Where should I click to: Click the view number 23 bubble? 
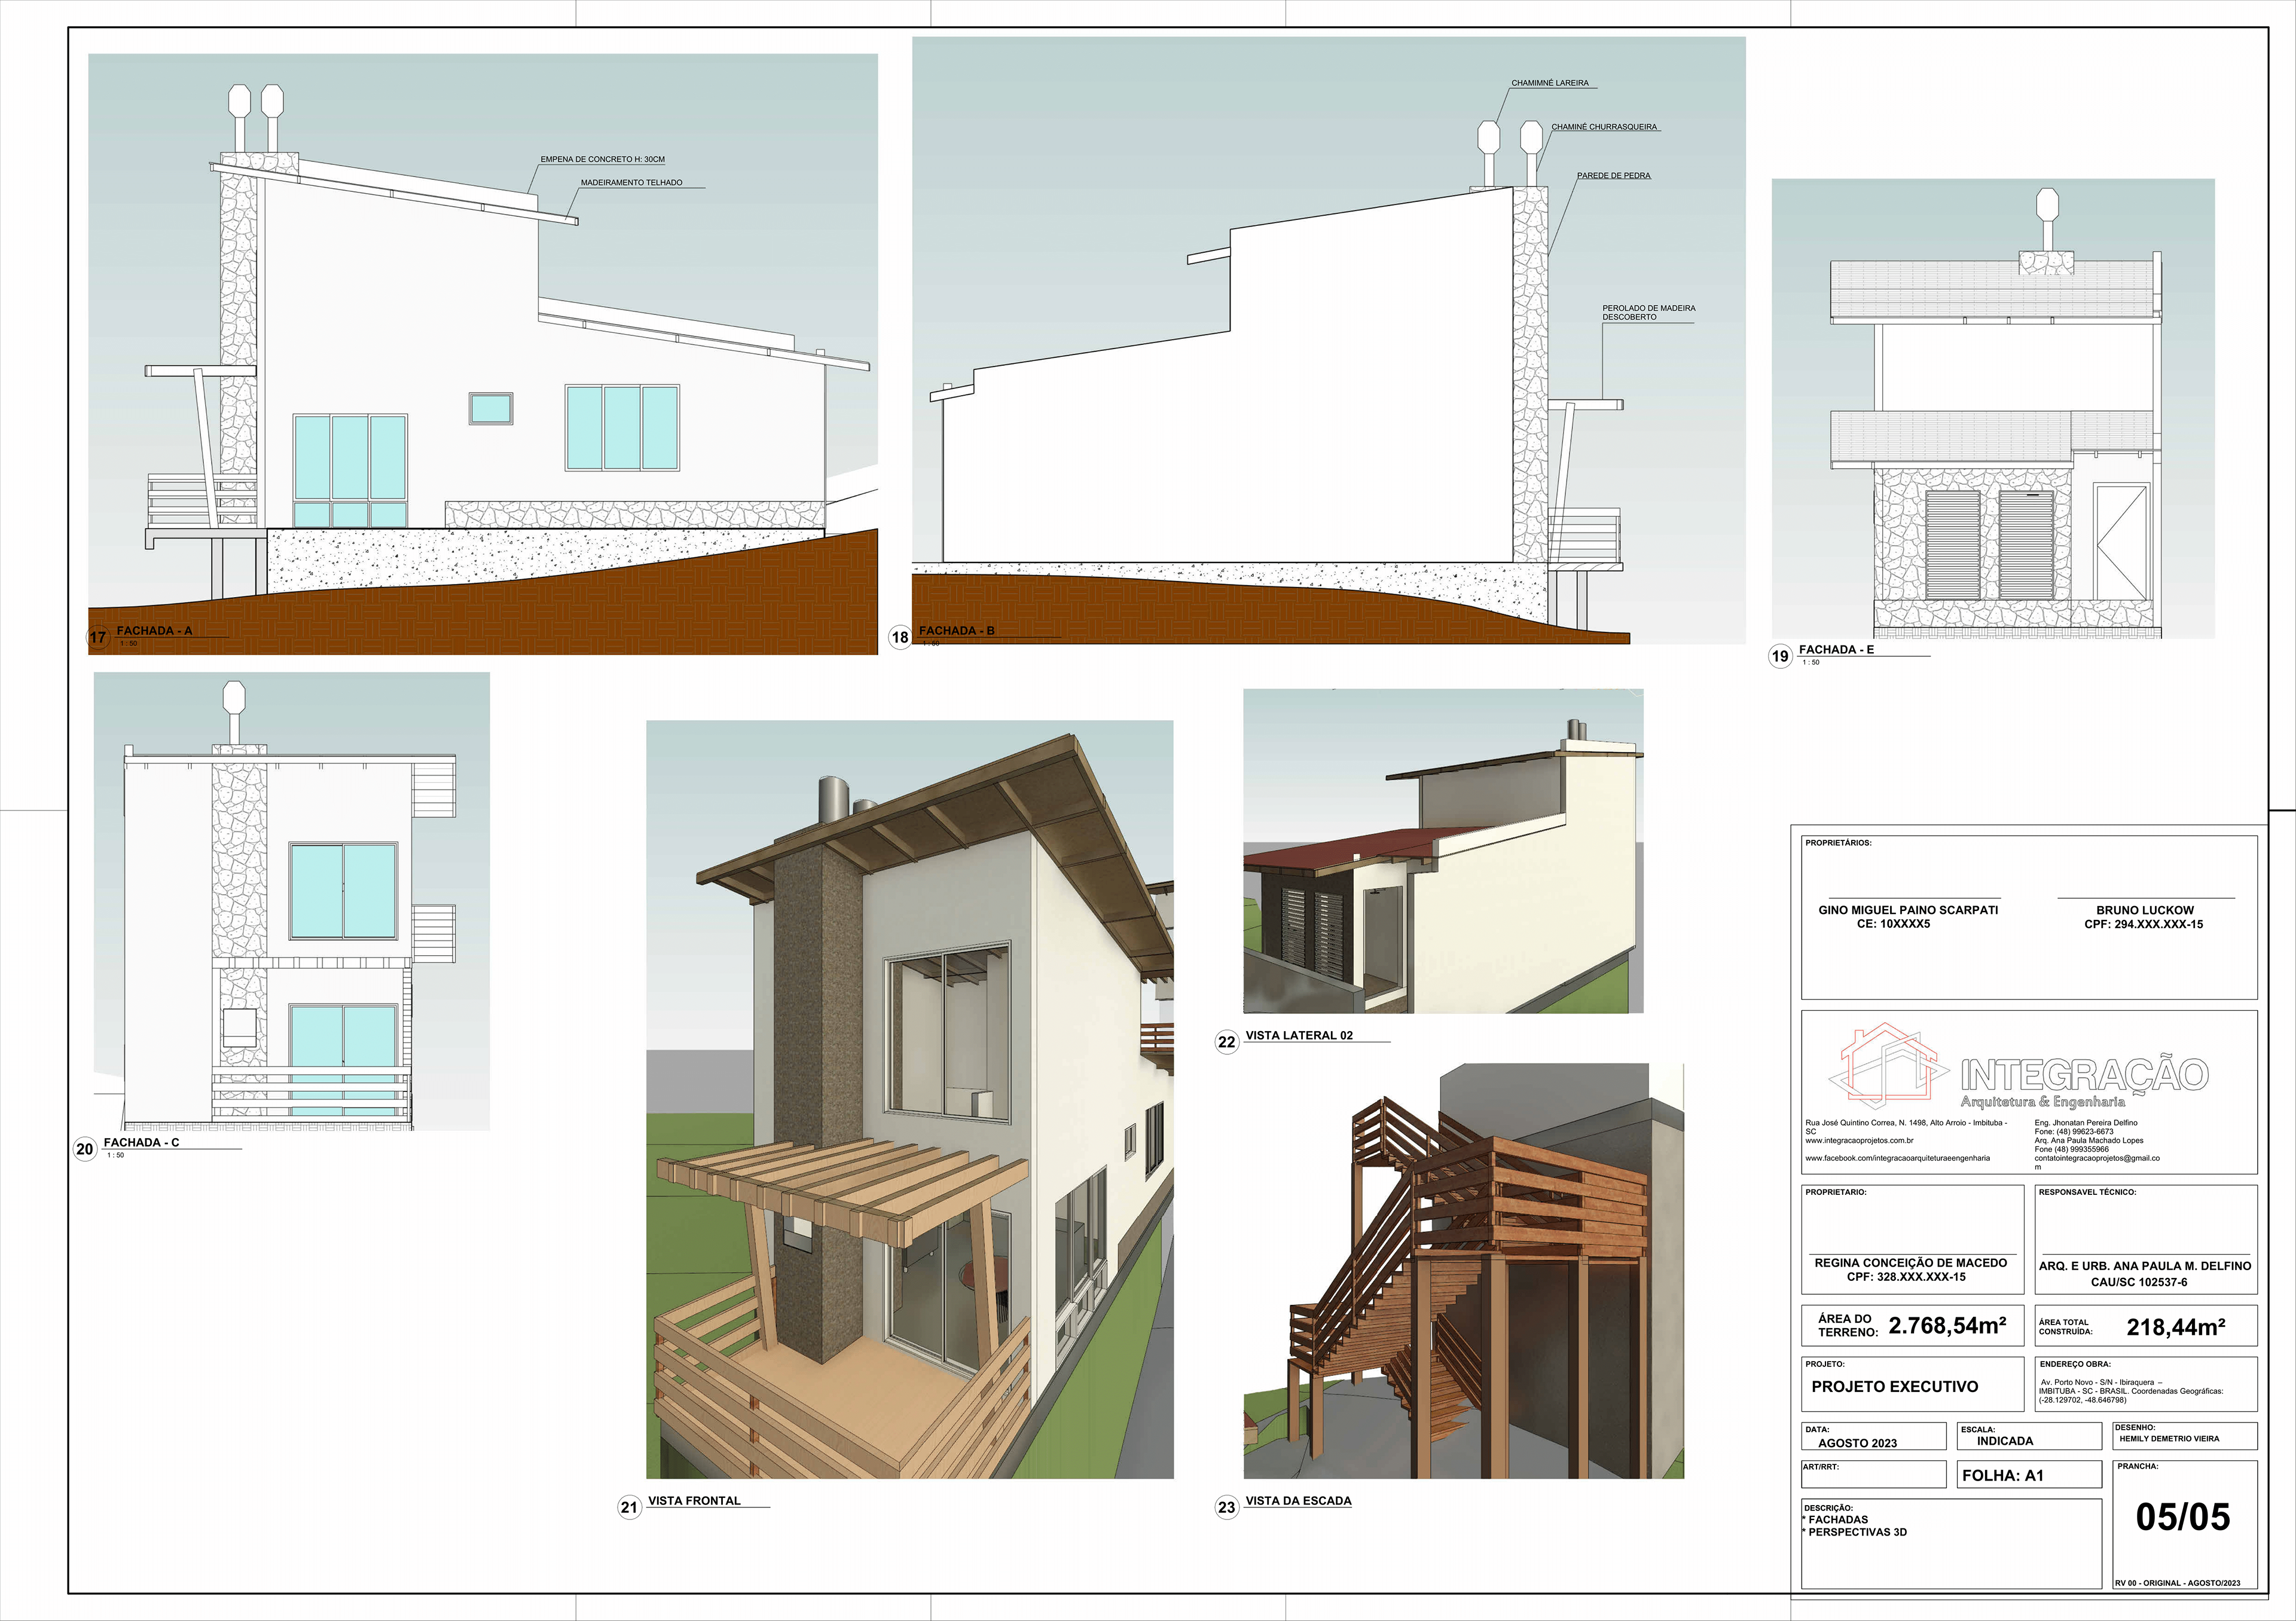[1227, 1508]
